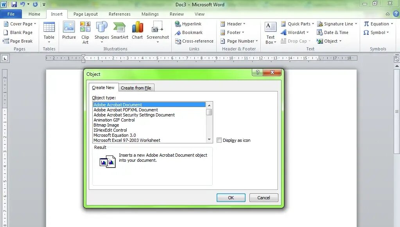Image resolution: width=400 pixels, height=227 pixels.
Task: Switch to the Home ribbon tab
Action: 34,14
